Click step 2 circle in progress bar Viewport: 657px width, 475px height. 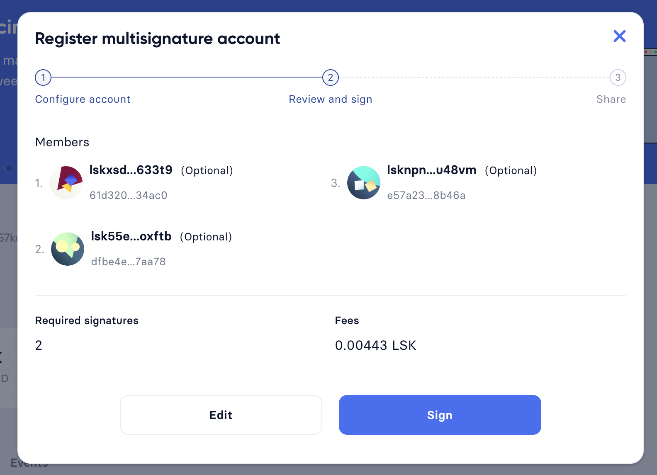click(x=331, y=78)
